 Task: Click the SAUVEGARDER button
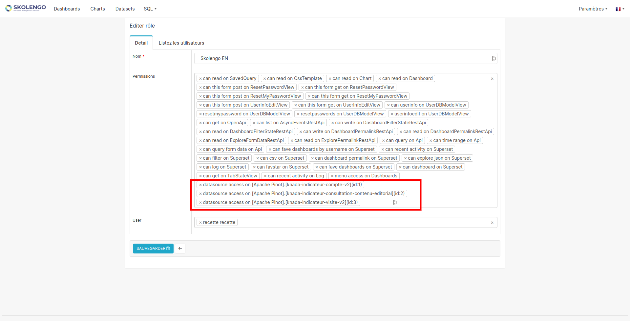click(153, 249)
